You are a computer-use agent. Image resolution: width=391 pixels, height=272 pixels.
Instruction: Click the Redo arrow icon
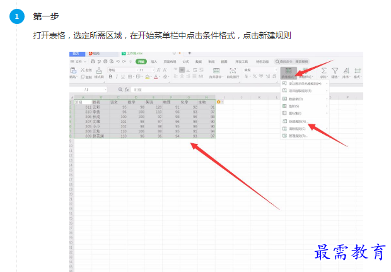(124, 61)
